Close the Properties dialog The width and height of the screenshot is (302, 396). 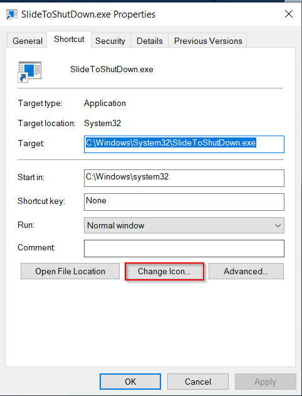[289, 14]
